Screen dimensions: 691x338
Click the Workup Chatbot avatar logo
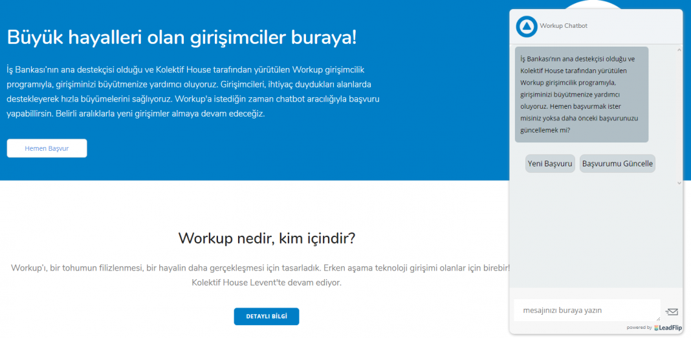(527, 26)
